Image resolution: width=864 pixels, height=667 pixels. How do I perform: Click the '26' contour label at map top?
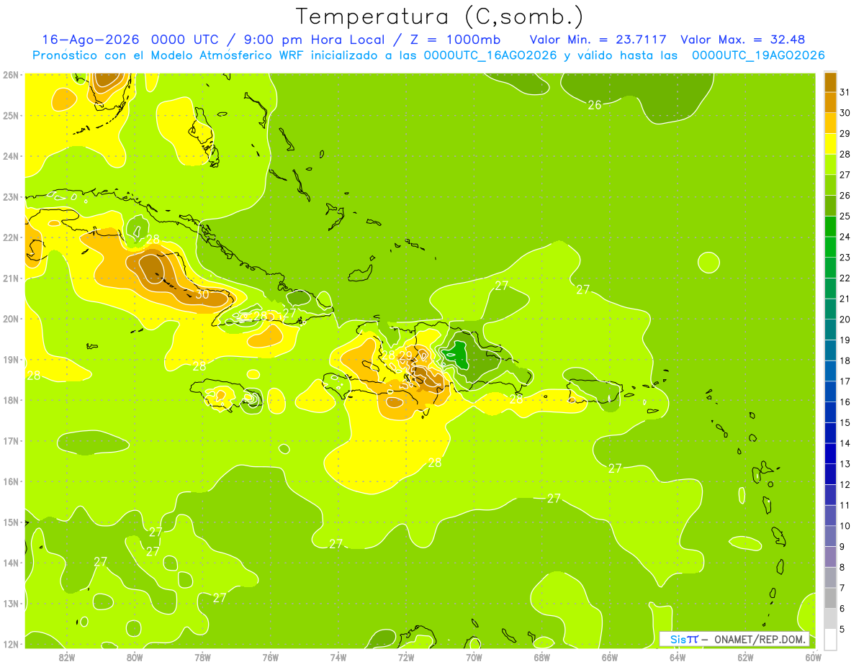[595, 105]
